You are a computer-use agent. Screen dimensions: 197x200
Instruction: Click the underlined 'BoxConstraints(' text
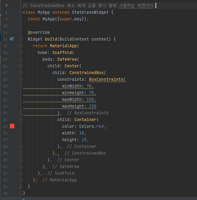coord(107,80)
